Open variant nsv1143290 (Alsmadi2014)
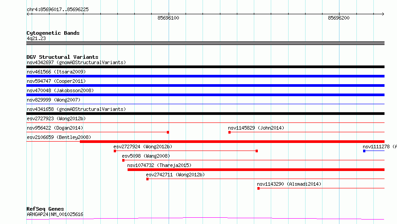The width and height of the screenshot is (397, 224). [289, 184]
